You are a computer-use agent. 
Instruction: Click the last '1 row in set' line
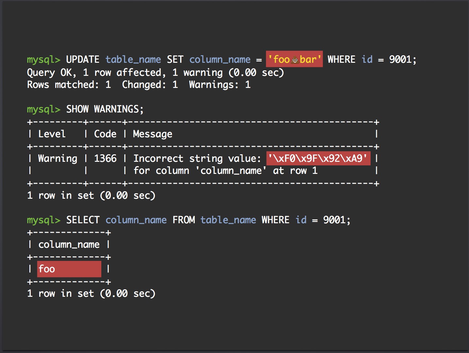click(x=91, y=294)
